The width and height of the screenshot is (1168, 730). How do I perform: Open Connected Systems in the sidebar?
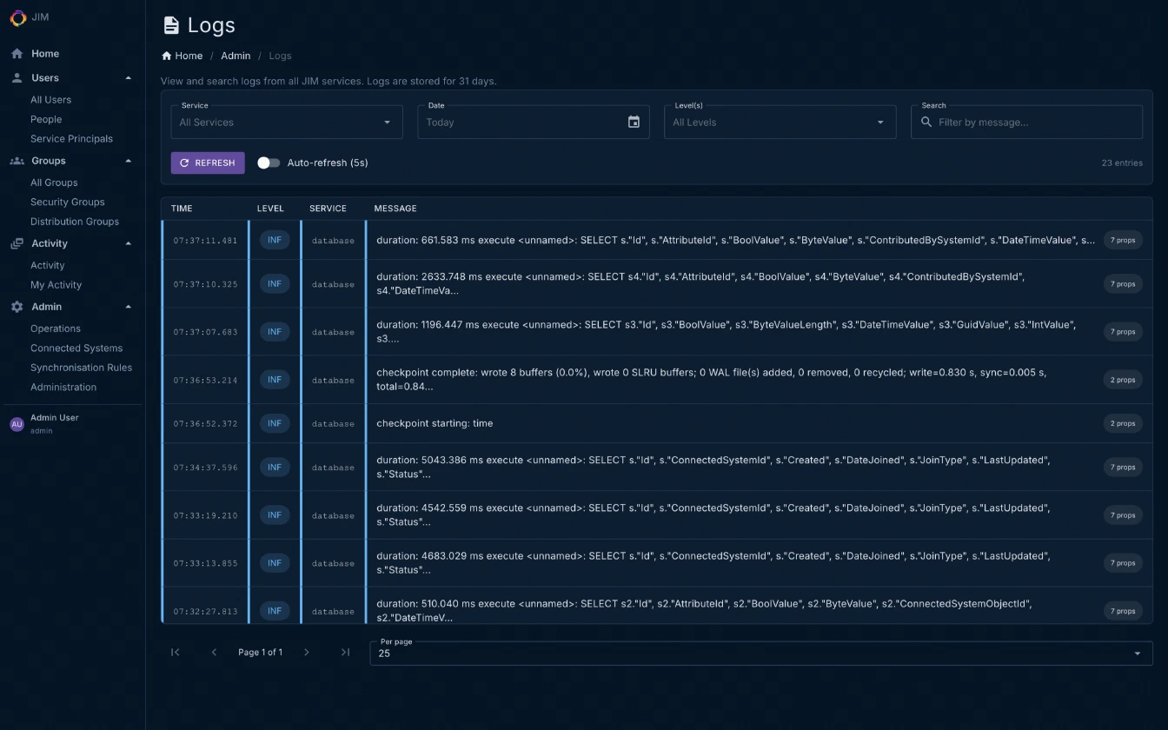pos(76,348)
